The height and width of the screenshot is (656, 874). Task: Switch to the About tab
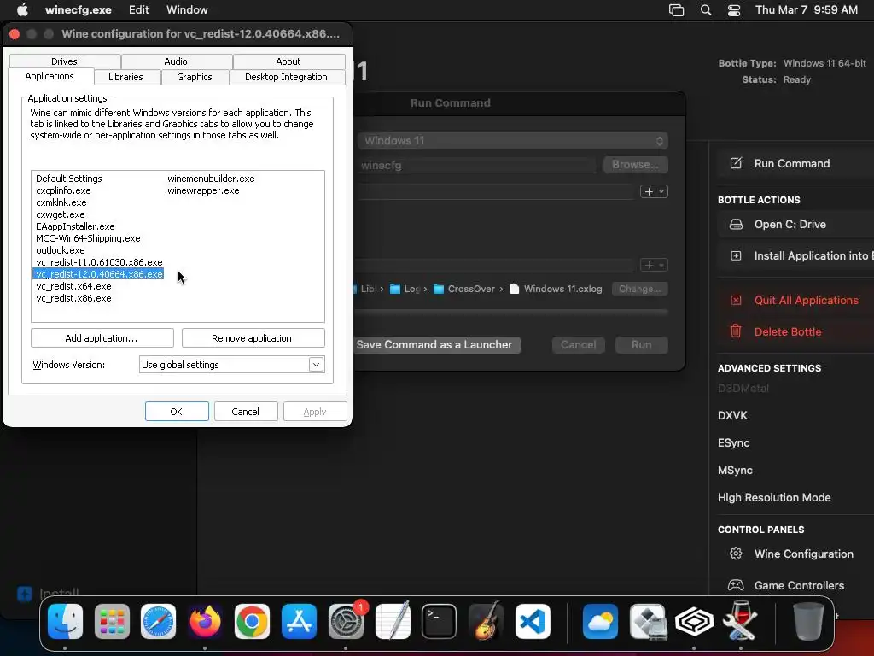coord(288,61)
